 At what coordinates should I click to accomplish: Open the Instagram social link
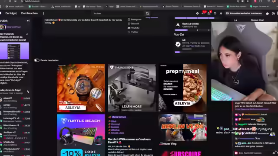coord(134,19)
